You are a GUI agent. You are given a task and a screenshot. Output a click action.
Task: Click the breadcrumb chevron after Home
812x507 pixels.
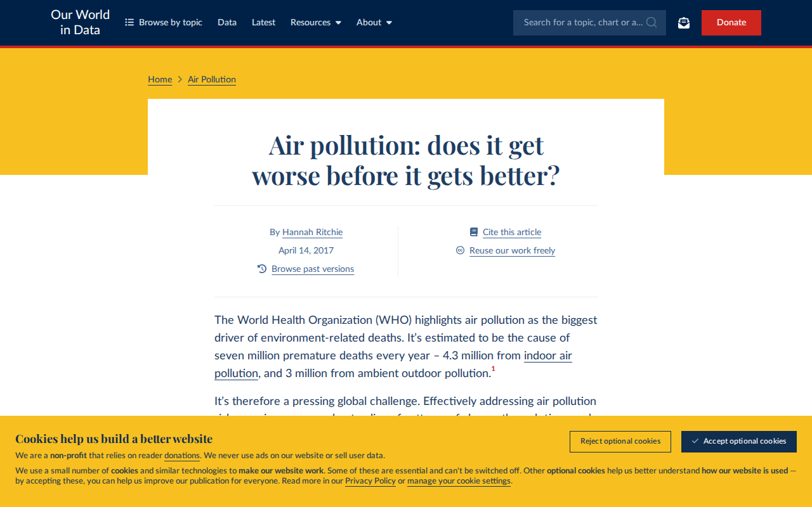[x=180, y=79]
